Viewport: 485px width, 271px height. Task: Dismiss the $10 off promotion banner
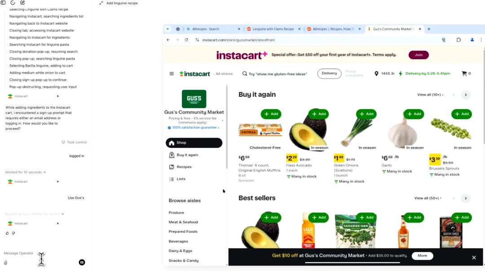coord(474,258)
